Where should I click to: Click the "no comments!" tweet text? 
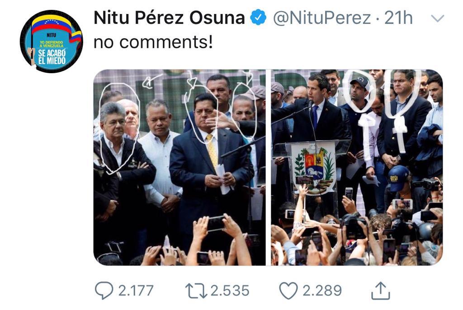pos(153,42)
